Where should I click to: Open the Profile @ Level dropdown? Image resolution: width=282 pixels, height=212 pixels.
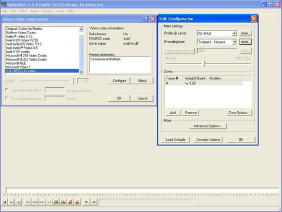tap(234, 34)
